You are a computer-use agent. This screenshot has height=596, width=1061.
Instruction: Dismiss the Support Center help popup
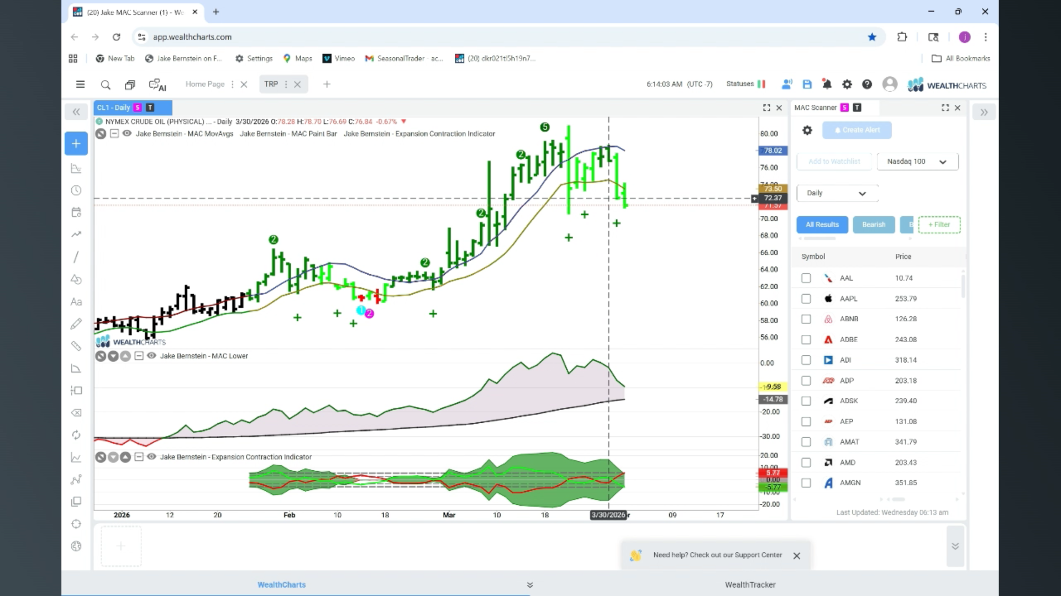click(796, 556)
